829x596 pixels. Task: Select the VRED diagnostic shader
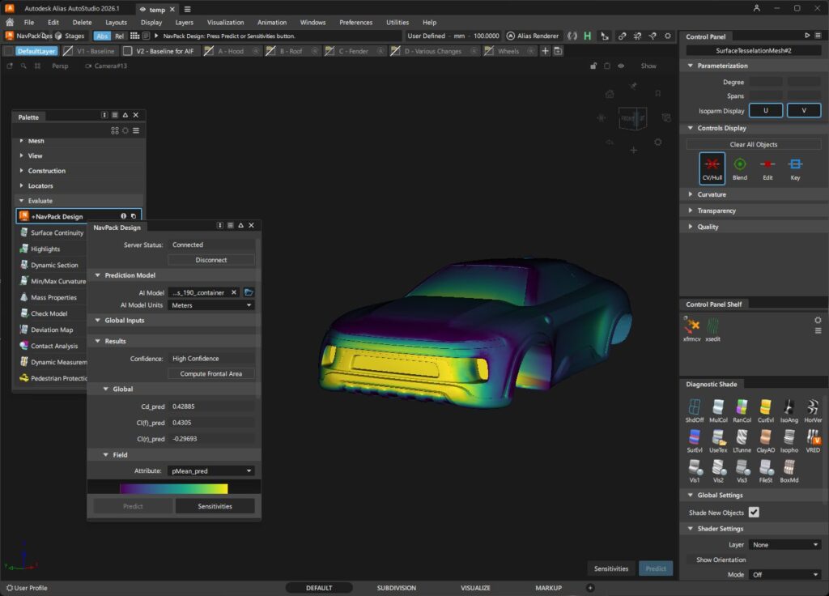point(813,440)
